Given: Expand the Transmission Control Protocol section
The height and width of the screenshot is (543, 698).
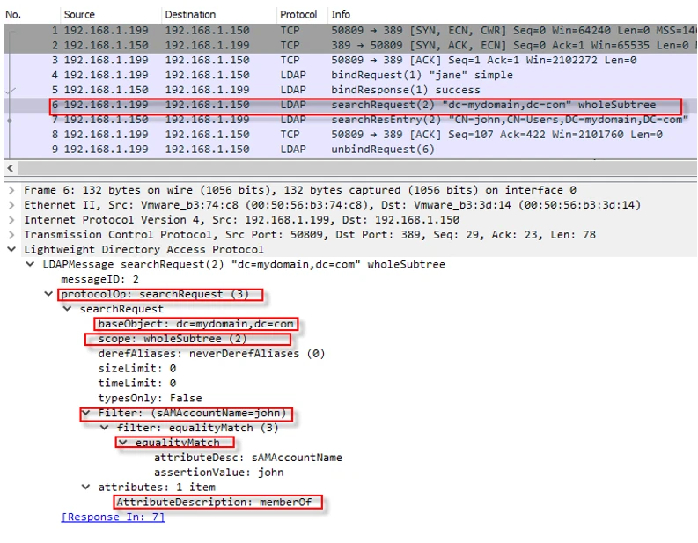Looking at the screenshot, I should click(11, 235).
